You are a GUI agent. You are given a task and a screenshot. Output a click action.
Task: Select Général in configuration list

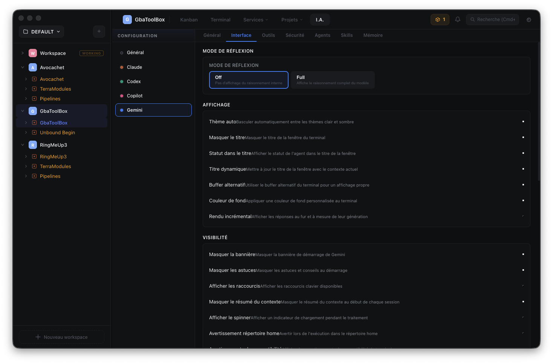click(x=153, y=53)
